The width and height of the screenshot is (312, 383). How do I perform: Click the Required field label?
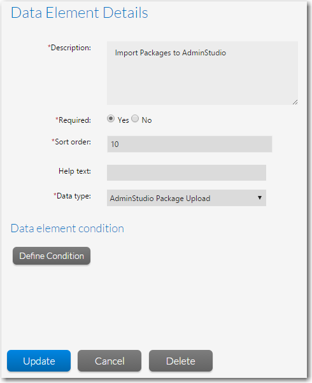click(73, 120)
